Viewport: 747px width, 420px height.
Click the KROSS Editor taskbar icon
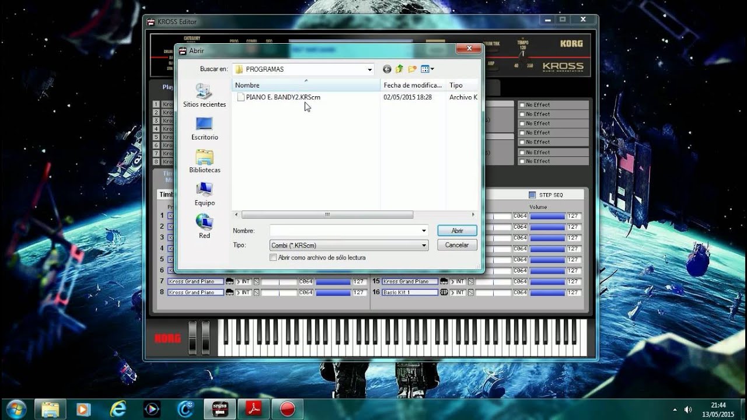click(220, 409)
